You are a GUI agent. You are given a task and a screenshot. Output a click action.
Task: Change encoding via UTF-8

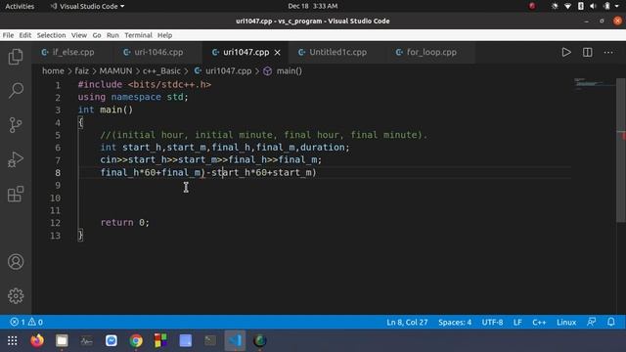click(492, 322)
